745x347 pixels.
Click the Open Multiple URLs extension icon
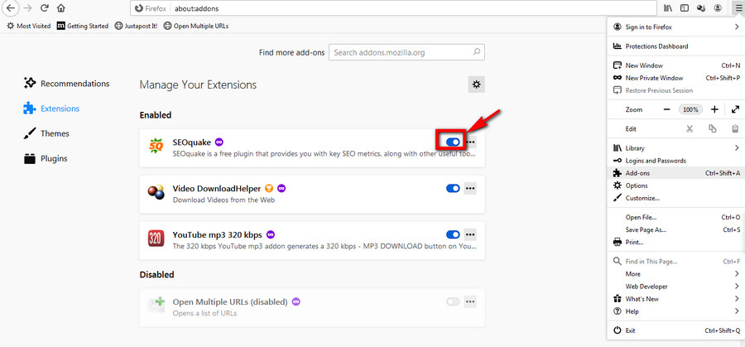pos(156,305)
